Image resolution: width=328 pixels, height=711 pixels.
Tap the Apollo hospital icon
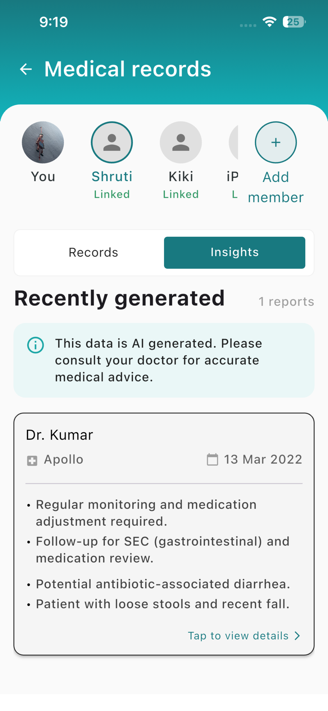[32, 461]
